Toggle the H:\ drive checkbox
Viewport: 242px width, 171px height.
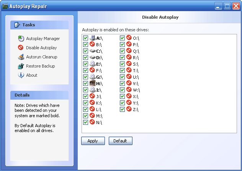(x=85, y=84)
